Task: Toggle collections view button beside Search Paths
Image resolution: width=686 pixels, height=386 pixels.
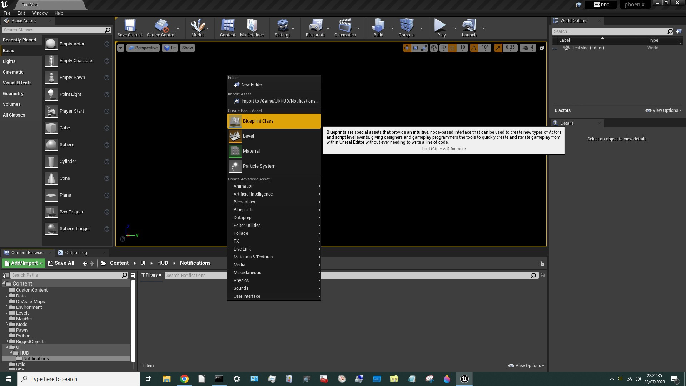Action: point(132,275)
